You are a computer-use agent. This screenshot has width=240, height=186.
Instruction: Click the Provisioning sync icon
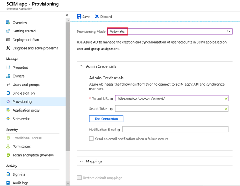(x=8, y=101)
